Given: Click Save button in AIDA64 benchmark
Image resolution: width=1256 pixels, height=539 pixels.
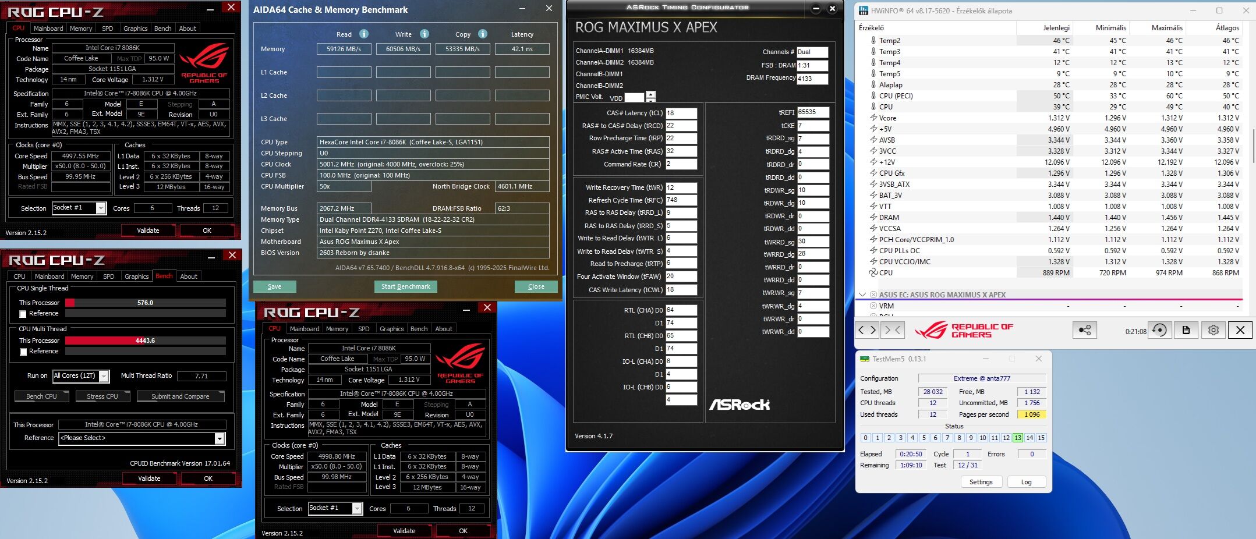Looking at the screenshot, I should 274,286.
